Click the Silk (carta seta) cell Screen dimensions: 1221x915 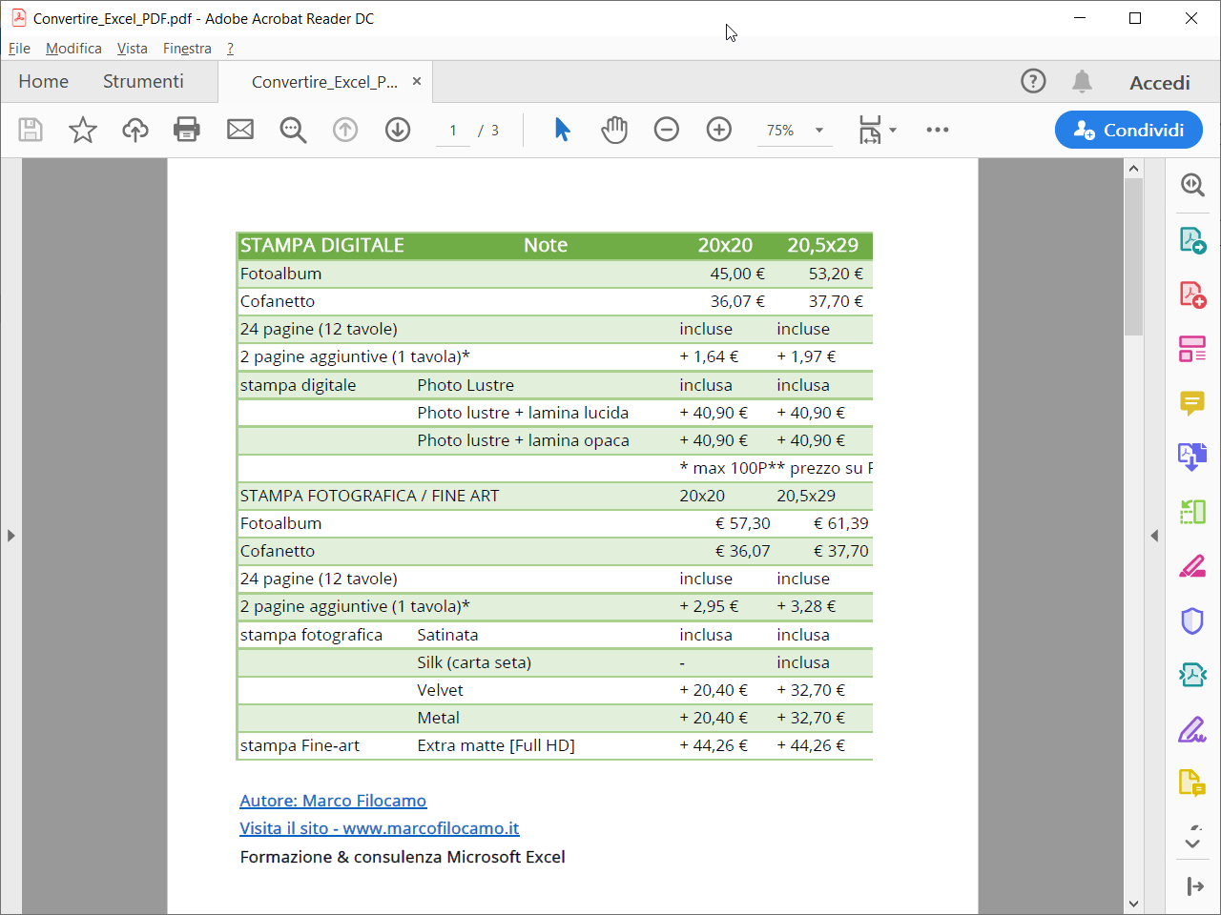474,662
